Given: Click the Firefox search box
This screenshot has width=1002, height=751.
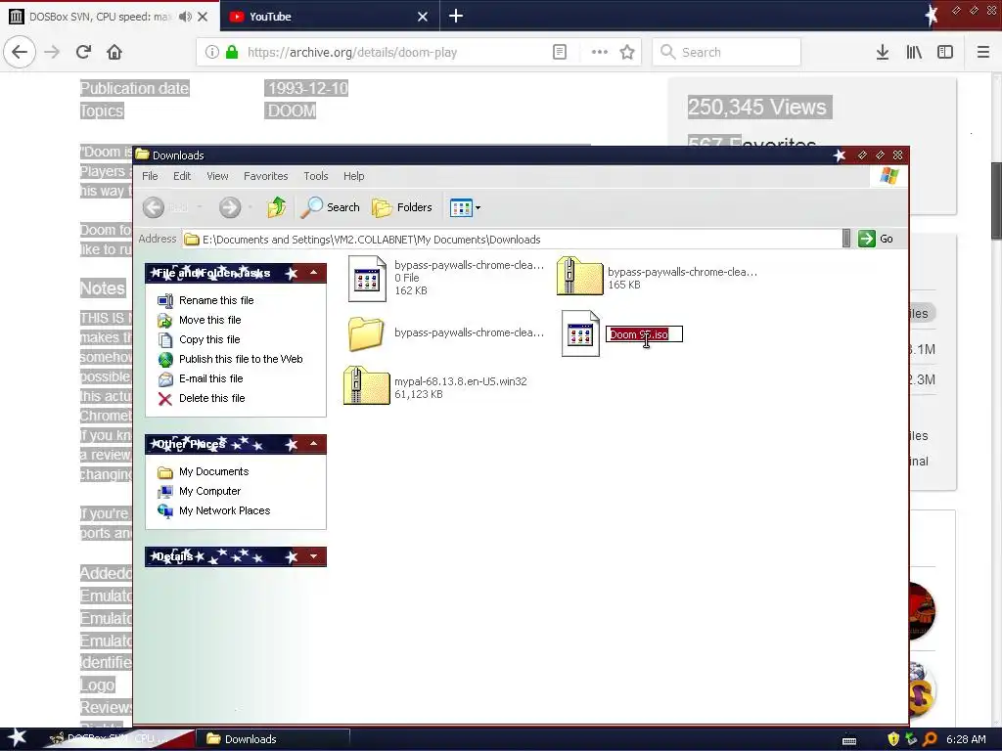Looking at the screenshot, I should [x=727, y=53].
